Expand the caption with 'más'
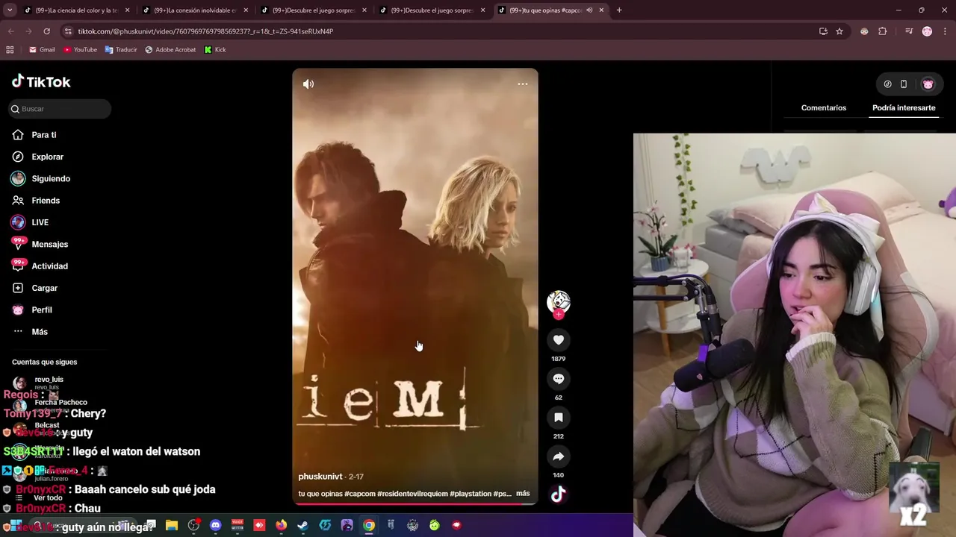Screen dimensions: 956x537 pyautogui.click(x=523, y=494)
